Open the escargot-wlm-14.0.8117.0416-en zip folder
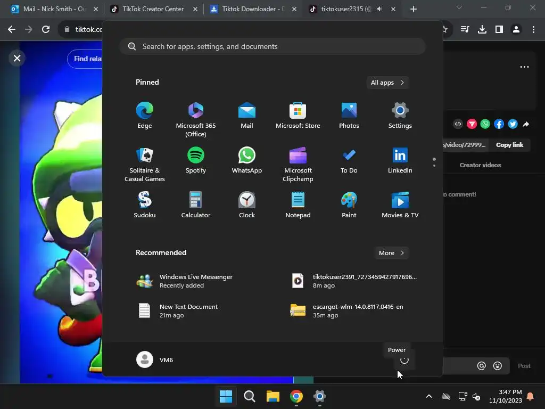This screenshot has height=409, width=545. (354, 310)
